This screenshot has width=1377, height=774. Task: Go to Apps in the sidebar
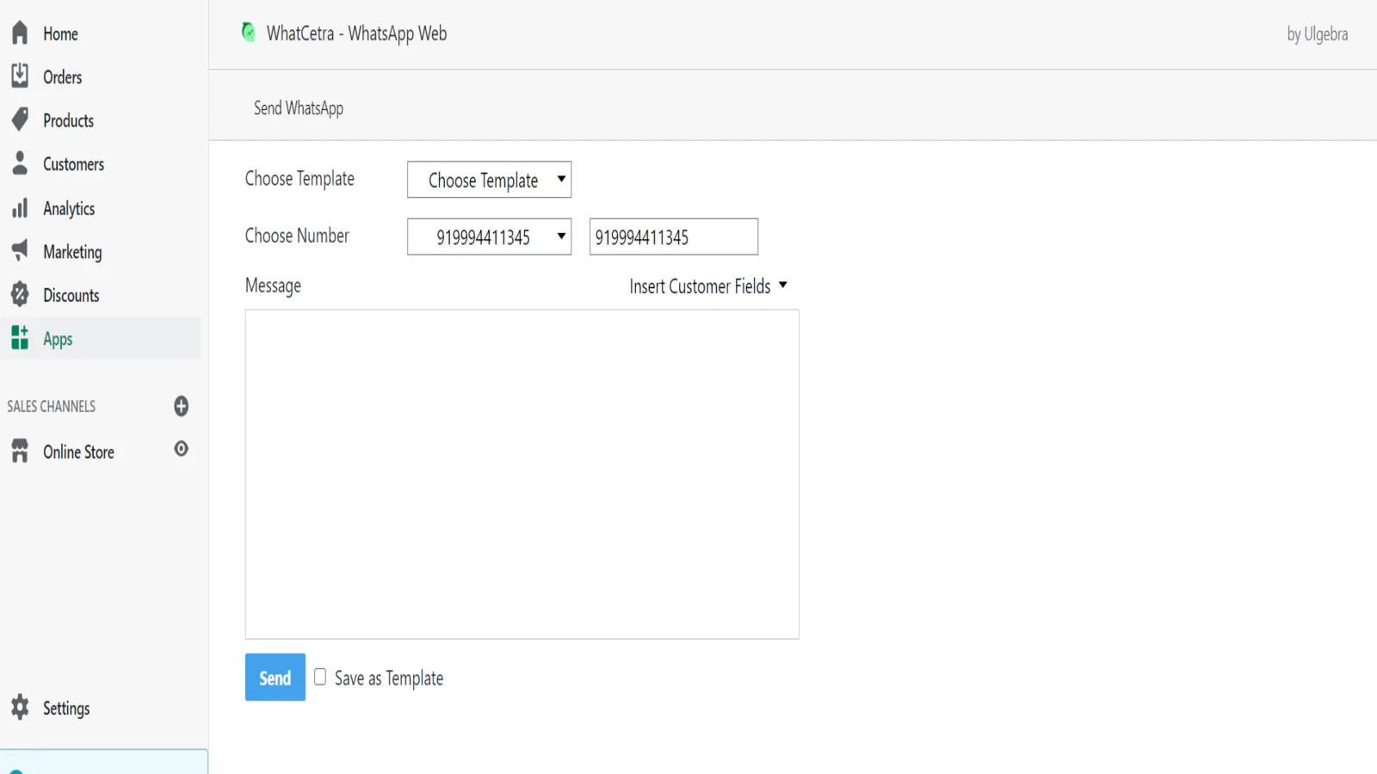click(58, 339)
